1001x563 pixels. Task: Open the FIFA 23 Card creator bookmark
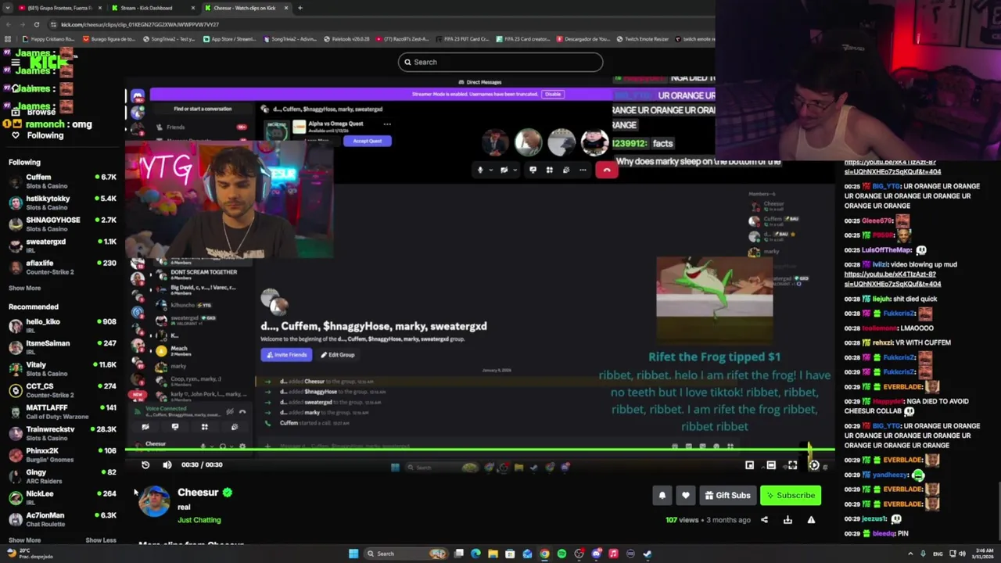pos(523,39)
